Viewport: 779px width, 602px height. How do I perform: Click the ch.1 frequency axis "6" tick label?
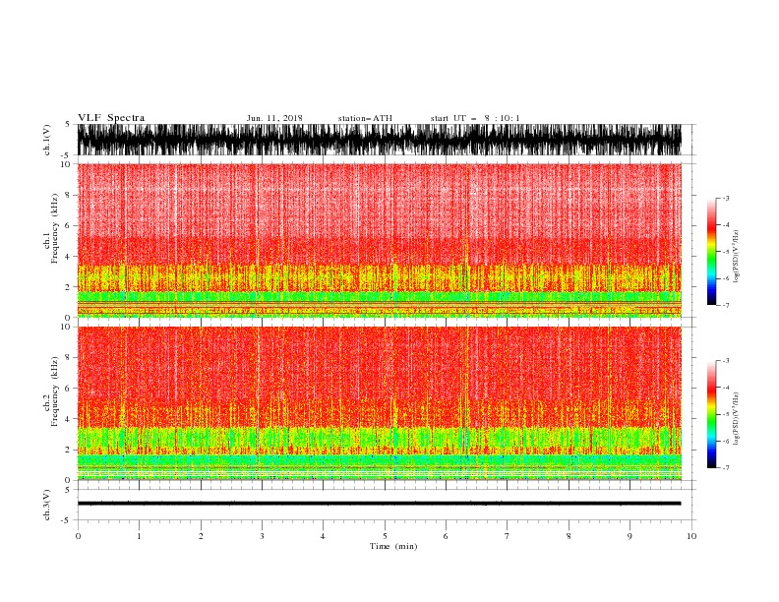pos(68,225)
